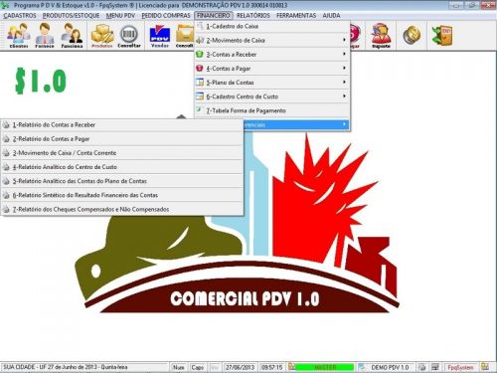Click the icon beside Cadastro Centro de Custo

pyautogui.click(x=200, y=96)
